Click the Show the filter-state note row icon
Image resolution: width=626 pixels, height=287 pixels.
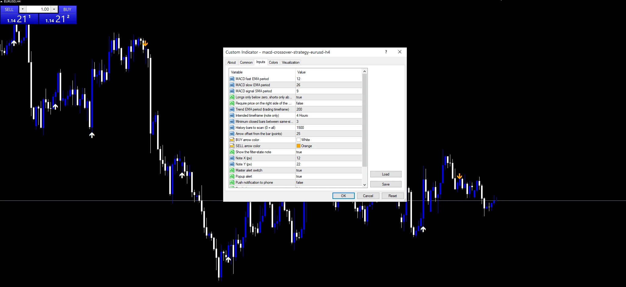(x=232, y=152)
